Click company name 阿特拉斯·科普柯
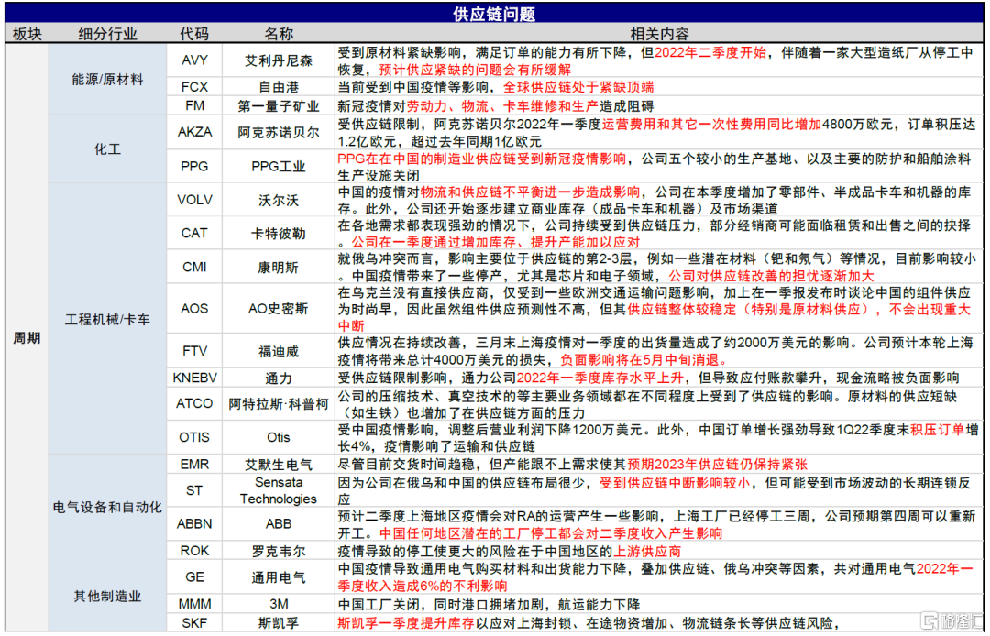 pos(279,404)
